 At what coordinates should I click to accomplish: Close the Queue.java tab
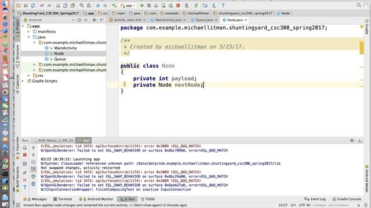tap(216, 20)
